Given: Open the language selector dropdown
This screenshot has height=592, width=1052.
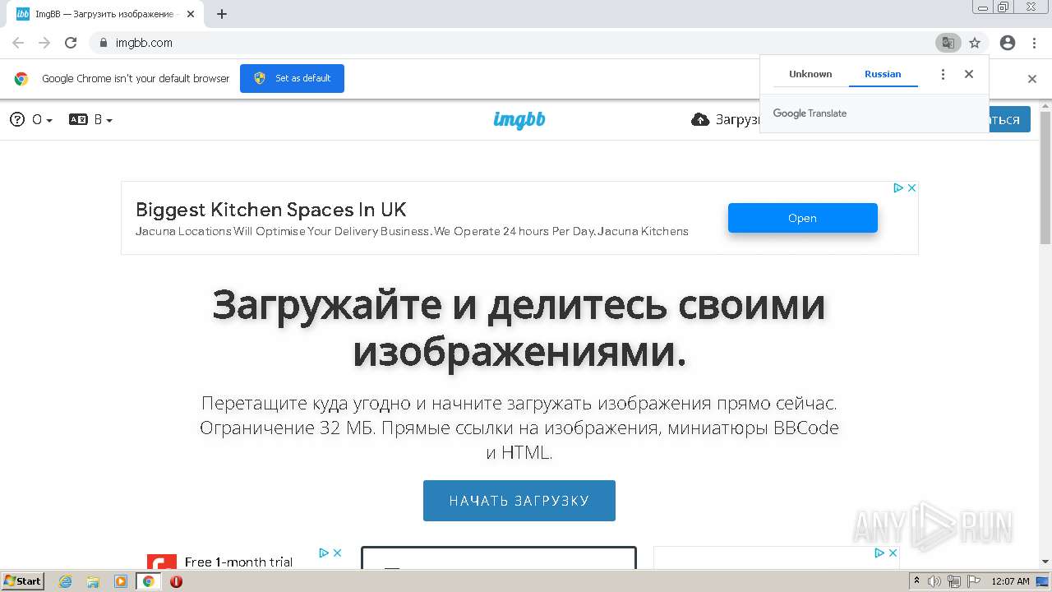Looking at the screenshot, I should tap(91, 120).
